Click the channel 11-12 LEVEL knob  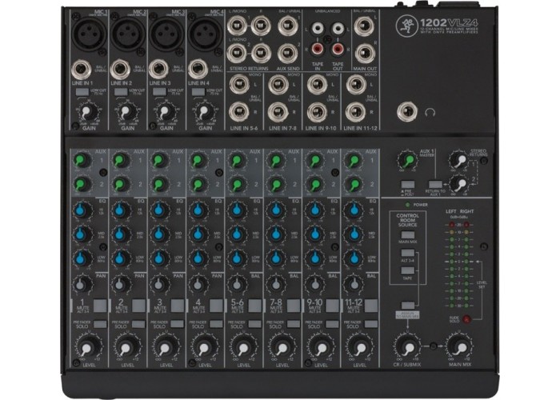[x=360, y=348]
